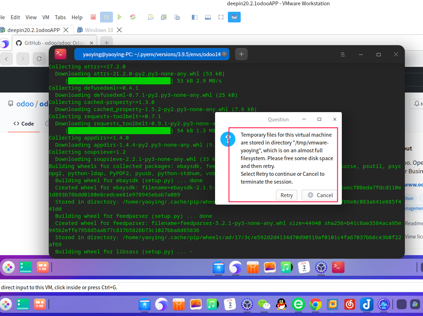Open the green e browser in host dock

pos(298,305)
